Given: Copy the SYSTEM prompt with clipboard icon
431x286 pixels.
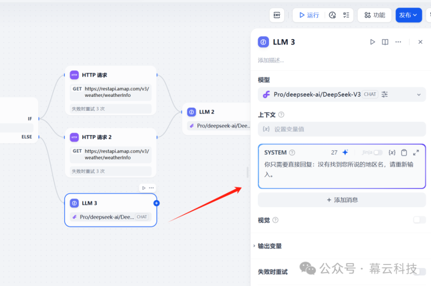Looking at the screenshot, I should 404,152.
